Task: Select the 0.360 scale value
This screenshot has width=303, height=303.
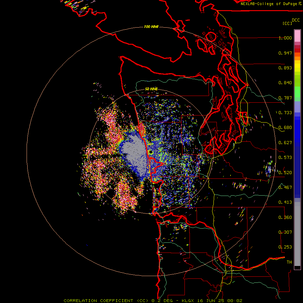Action: point(285,217)
